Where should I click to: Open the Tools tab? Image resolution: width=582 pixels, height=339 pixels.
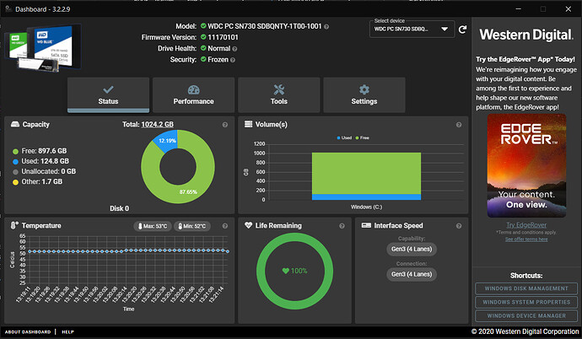pyautogui.click(x=278, y=94)
